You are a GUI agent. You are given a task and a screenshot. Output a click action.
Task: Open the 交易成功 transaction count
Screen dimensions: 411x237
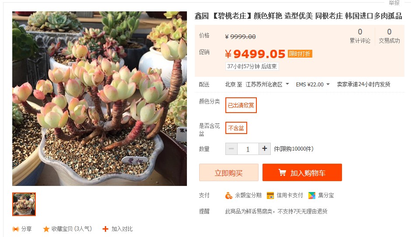(389, 36)
